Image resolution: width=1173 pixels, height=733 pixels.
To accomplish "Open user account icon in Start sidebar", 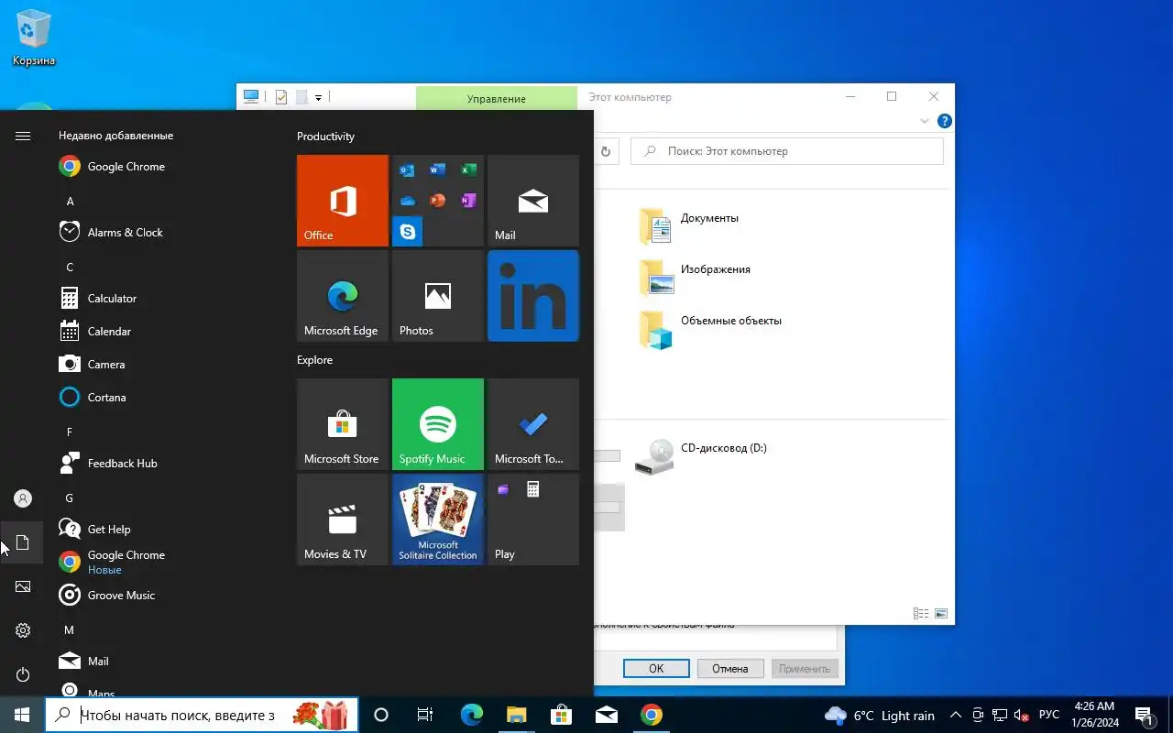I will point(23,498).
